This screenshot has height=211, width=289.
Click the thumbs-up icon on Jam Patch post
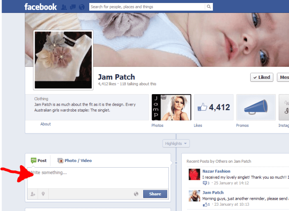pyautogui.click(x=205, y=204)
